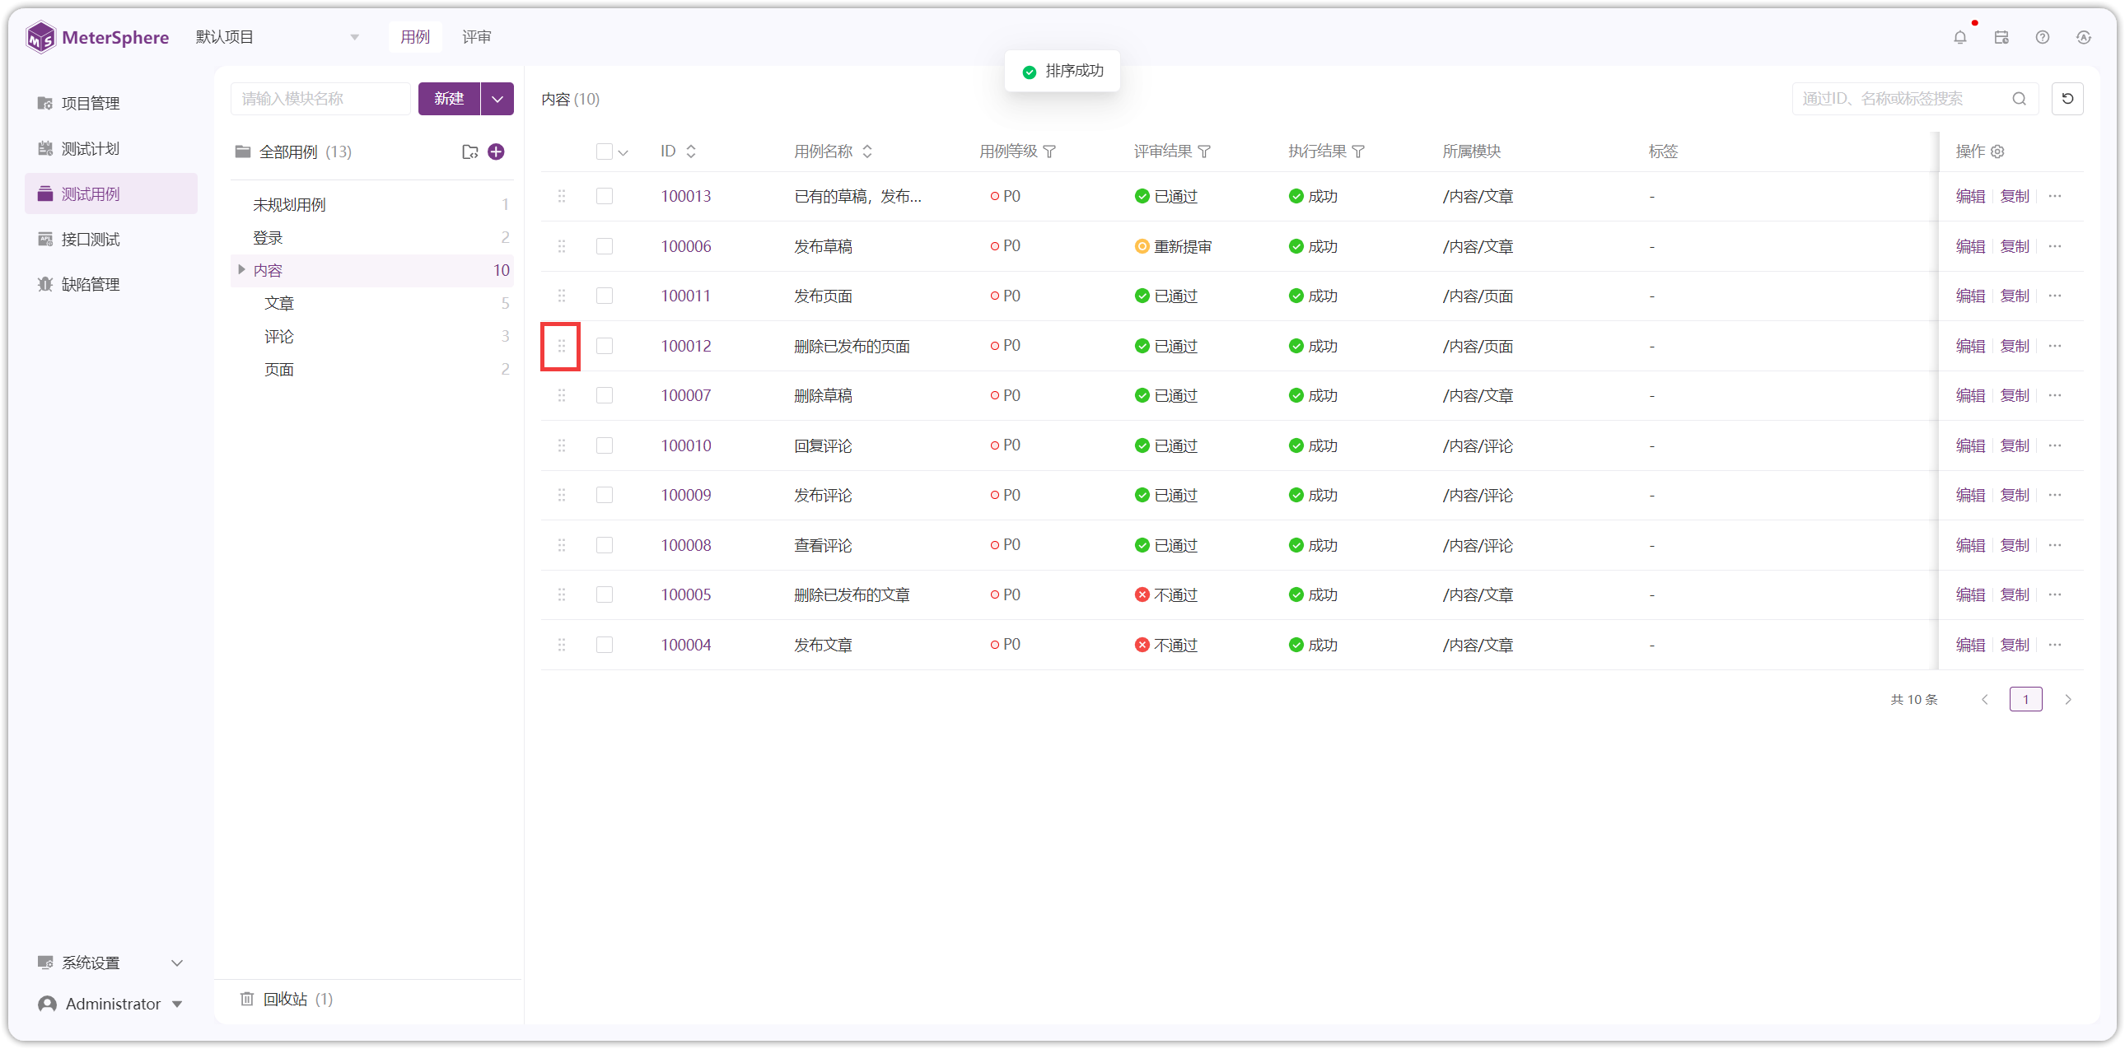Open the select-all dropdown chevron in header
Screen dimensions: 2125x1049
click(623, 152)
